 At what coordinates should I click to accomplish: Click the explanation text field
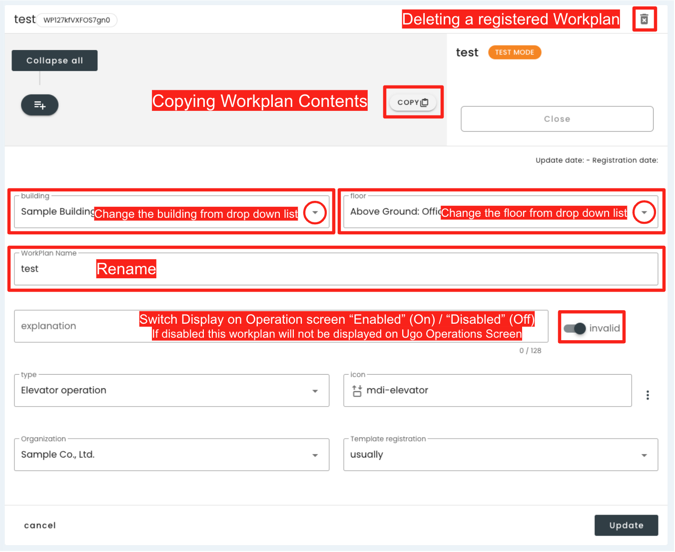(281, 326)
